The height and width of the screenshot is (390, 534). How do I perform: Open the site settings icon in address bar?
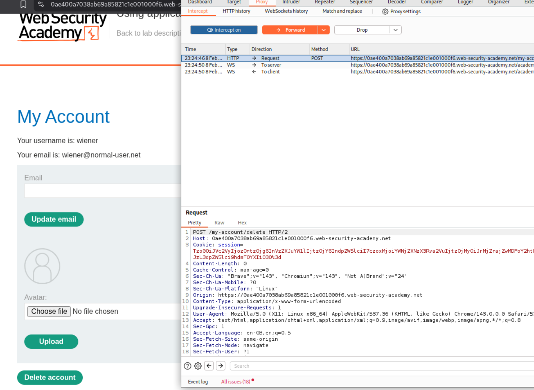click(41, 4)
